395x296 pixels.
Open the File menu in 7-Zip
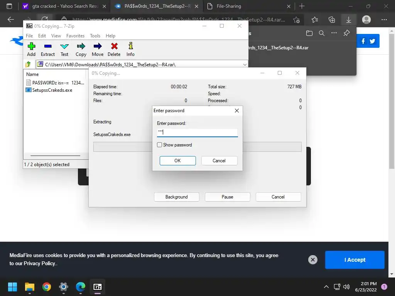click(x=29, y=36)
